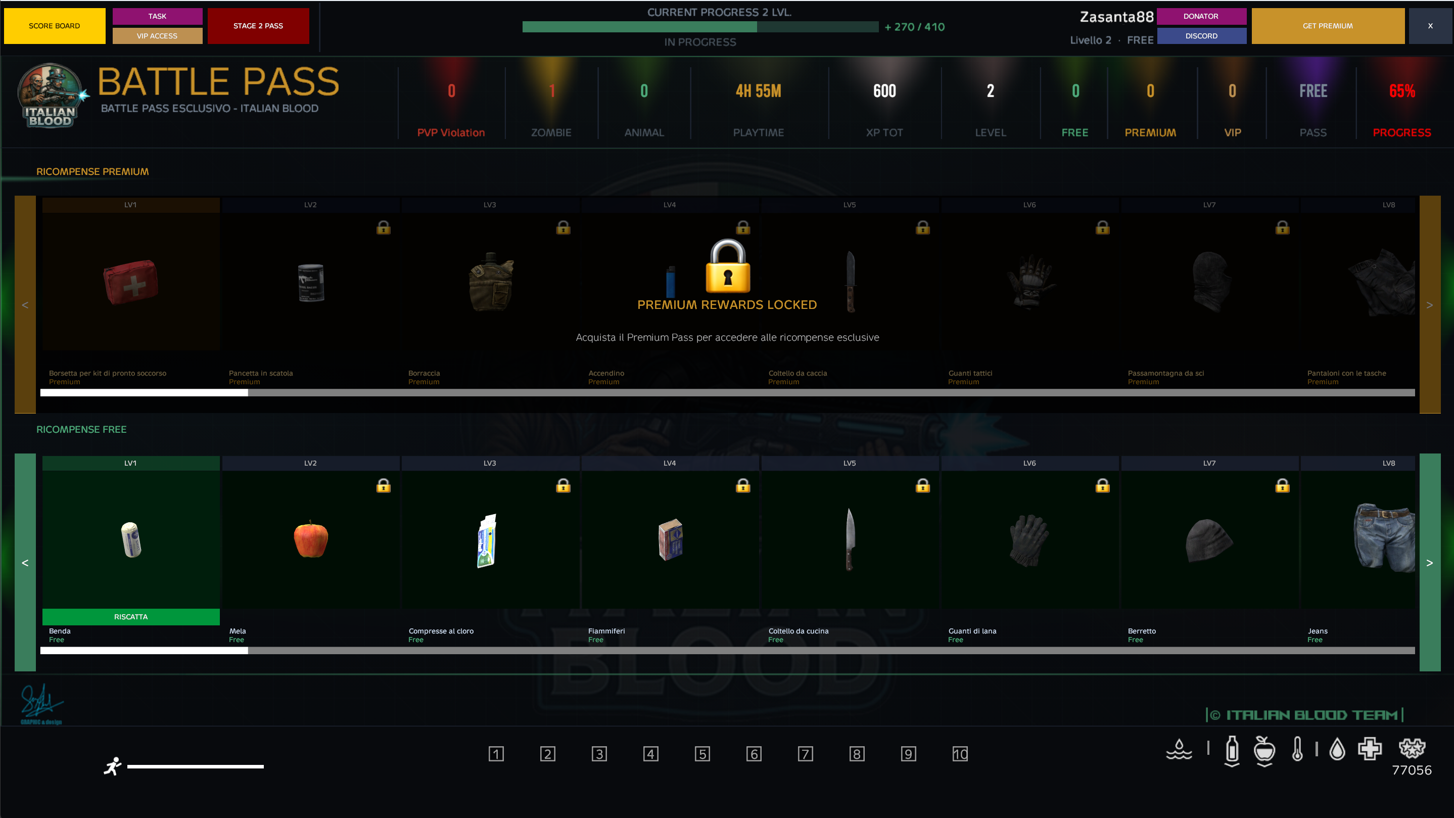Open the TASK menu
This screenshot has width=1454, height=818.
coord(158,16)
